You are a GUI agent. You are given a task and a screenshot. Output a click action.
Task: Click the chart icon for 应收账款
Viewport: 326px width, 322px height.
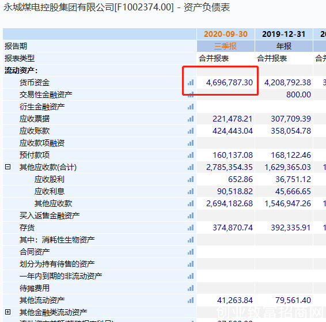tap(191, 131)
